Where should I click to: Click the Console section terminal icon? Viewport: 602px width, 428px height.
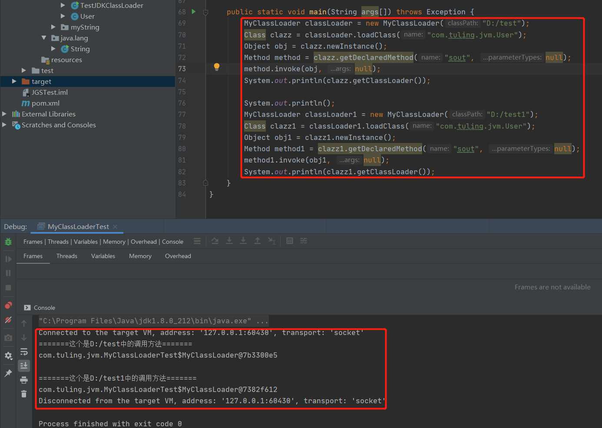[27, 308]
